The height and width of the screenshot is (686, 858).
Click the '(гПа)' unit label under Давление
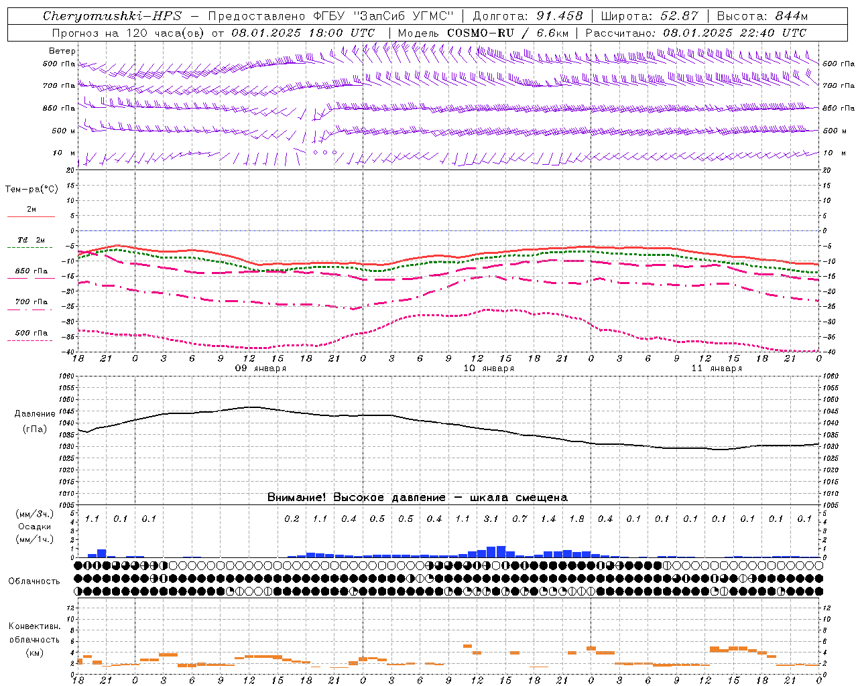point(35,429)
